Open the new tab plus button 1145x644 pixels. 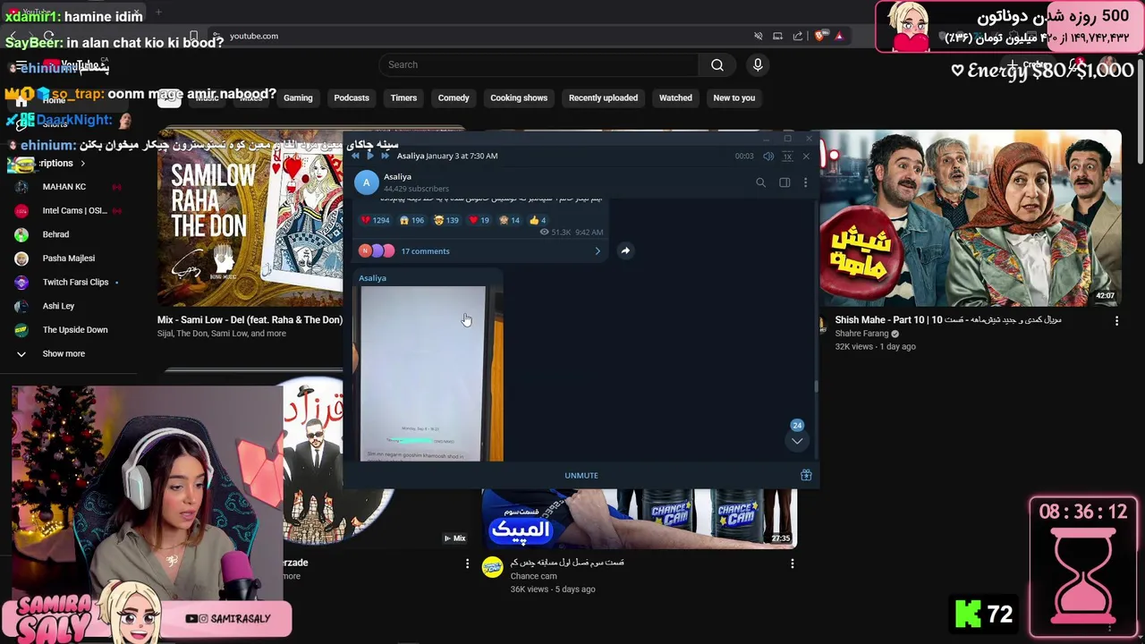pos(158,12)
